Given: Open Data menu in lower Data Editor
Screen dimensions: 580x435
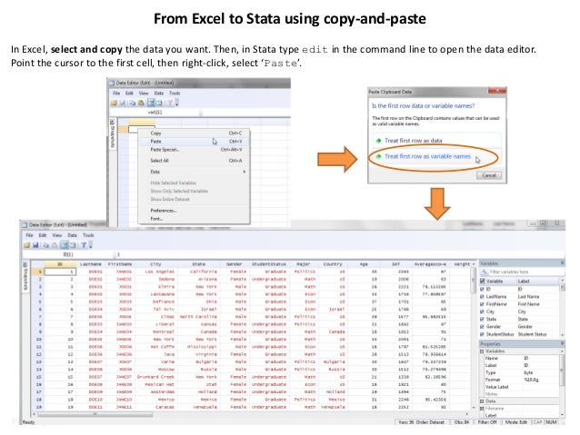Looking at the screenshot, I should coord(72,235).
